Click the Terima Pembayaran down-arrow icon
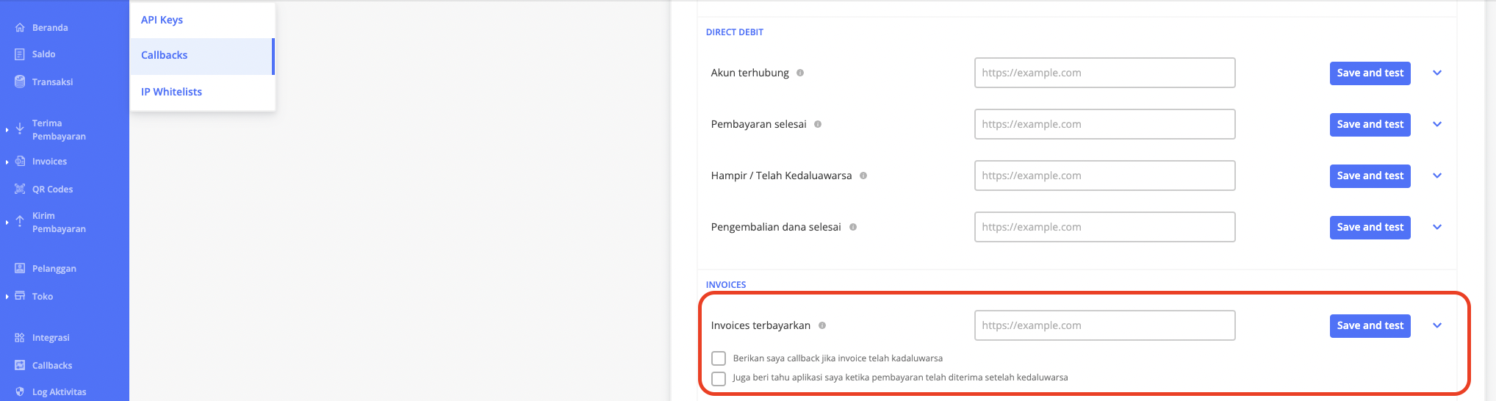Viewport: 1496px width, 401px height. tap(20, 129)
